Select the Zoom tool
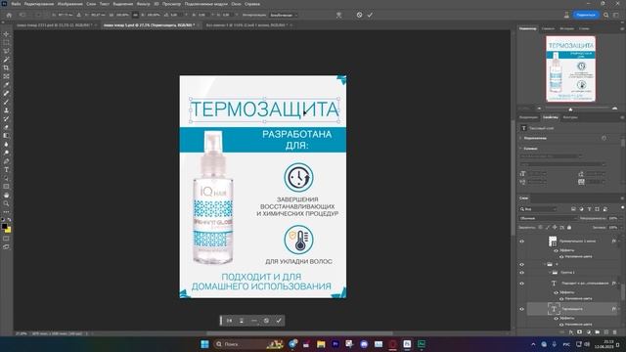 tap(6, 203)
